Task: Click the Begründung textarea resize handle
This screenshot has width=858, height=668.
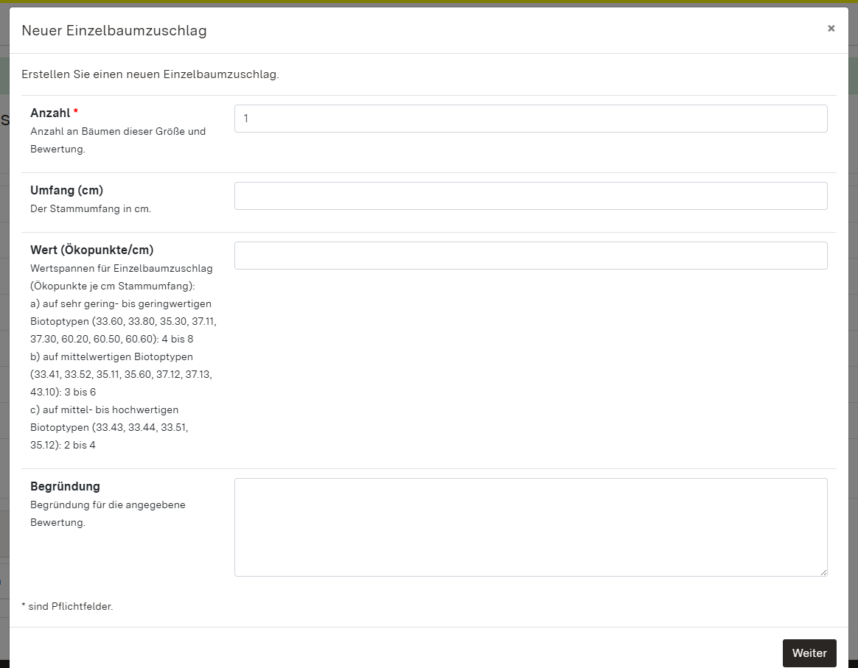Action: click(x=823, y=572)
